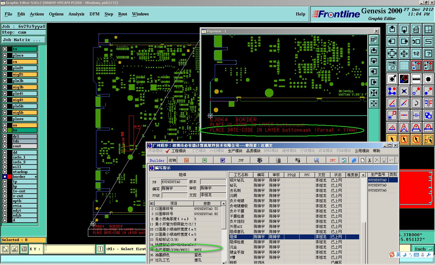
Task: Click the red color swatch beside border layer
Action: coord(10,177)
